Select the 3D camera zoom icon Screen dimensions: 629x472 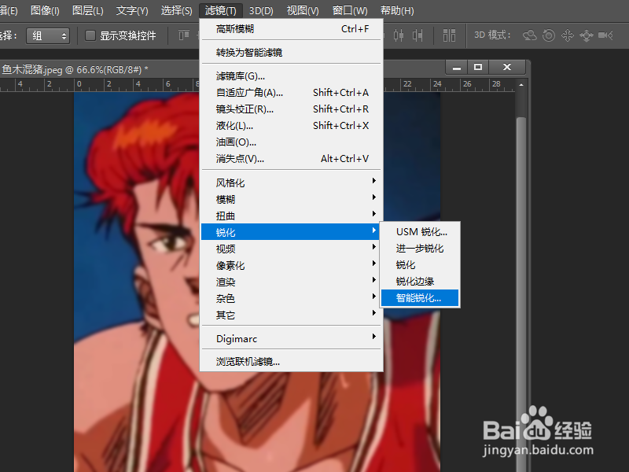605,35
